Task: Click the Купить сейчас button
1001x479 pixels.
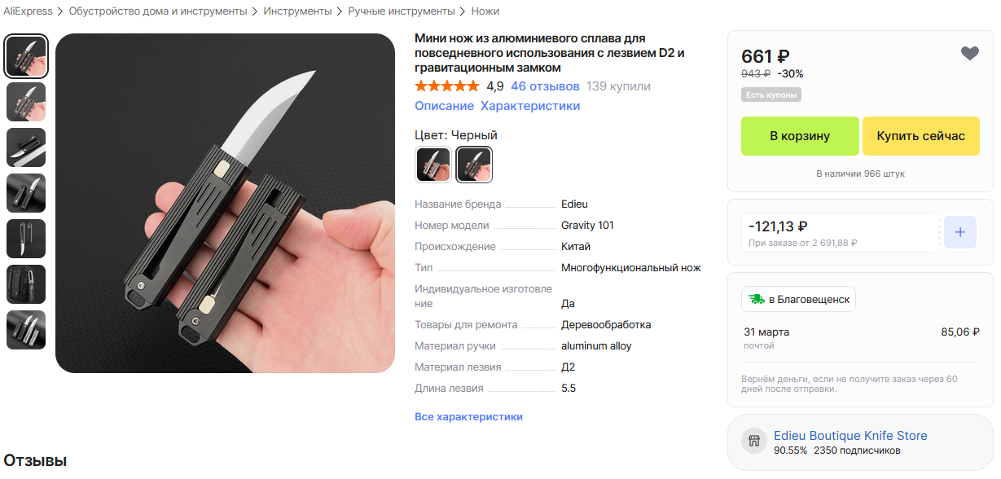Action: tap(920, 136)
